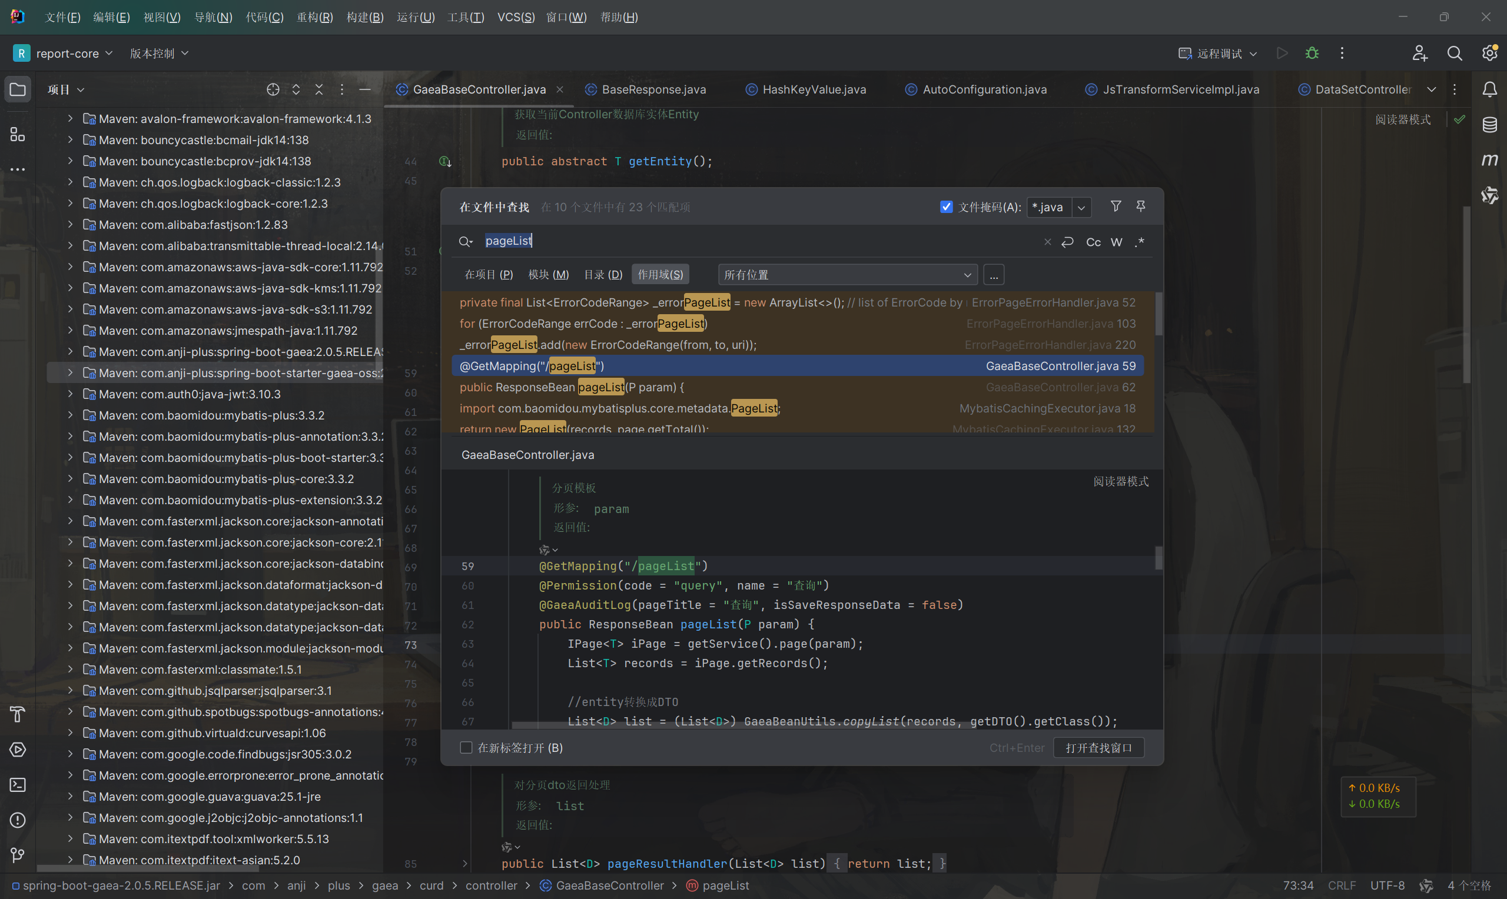The height and width of the screenshot is (899, 1507).
Task: Click the scope ellipsis browse button
Action: click(994, 274)
